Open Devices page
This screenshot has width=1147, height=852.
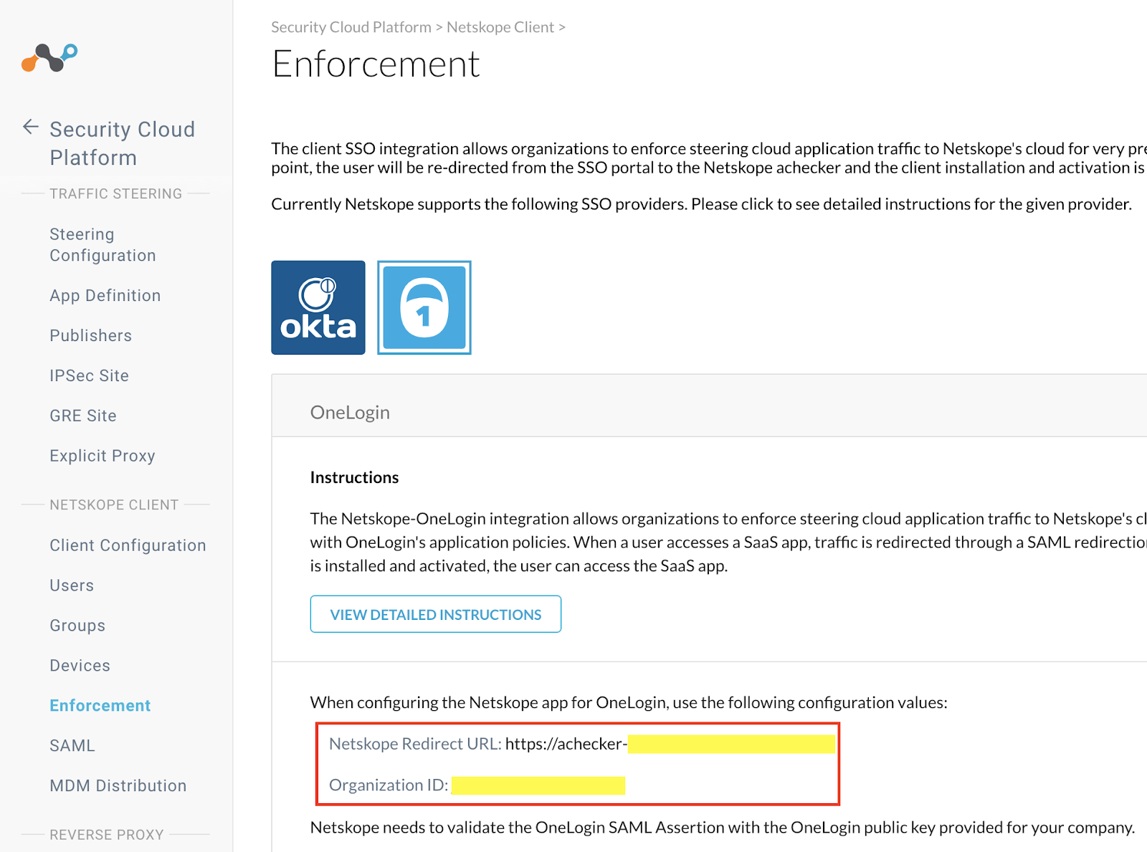[x=80, y=666]
